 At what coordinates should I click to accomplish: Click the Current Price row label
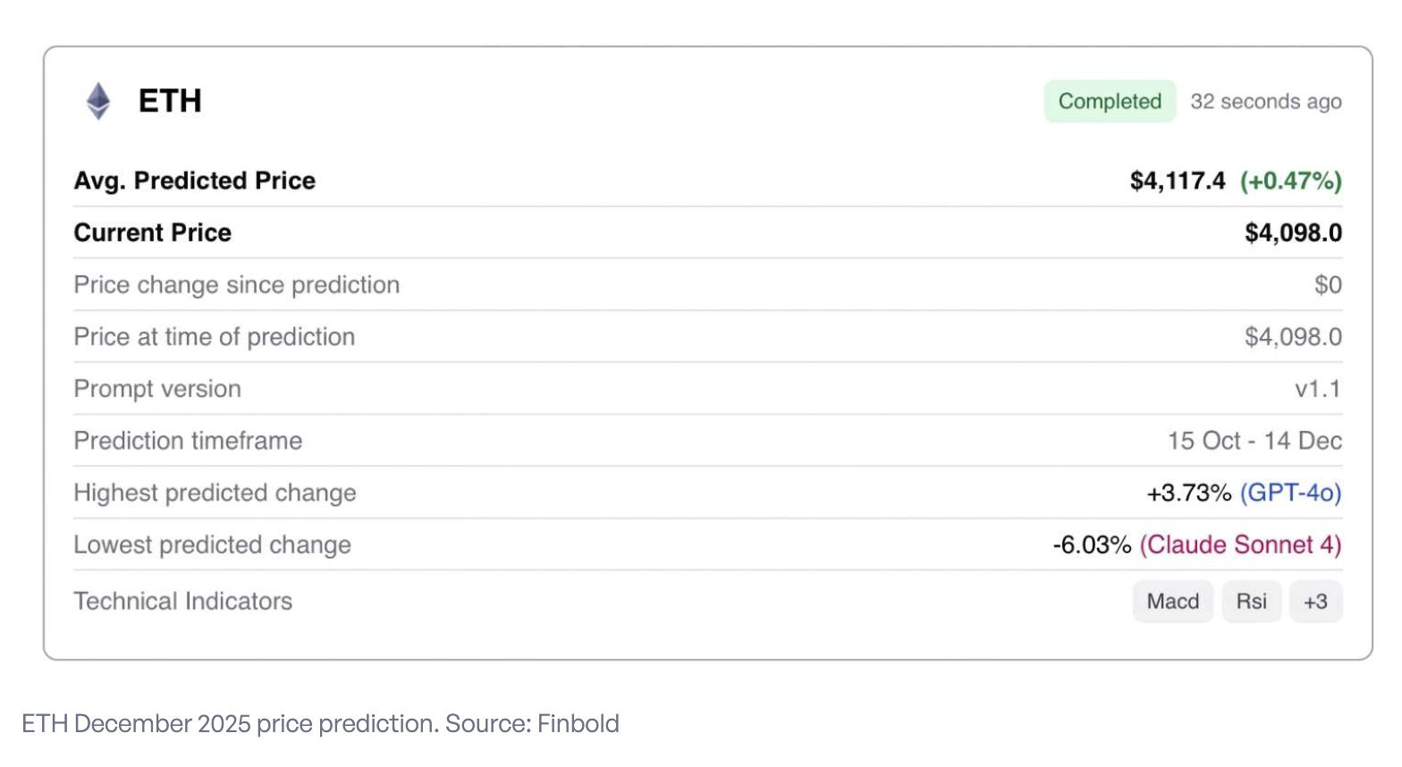[152, 232]
